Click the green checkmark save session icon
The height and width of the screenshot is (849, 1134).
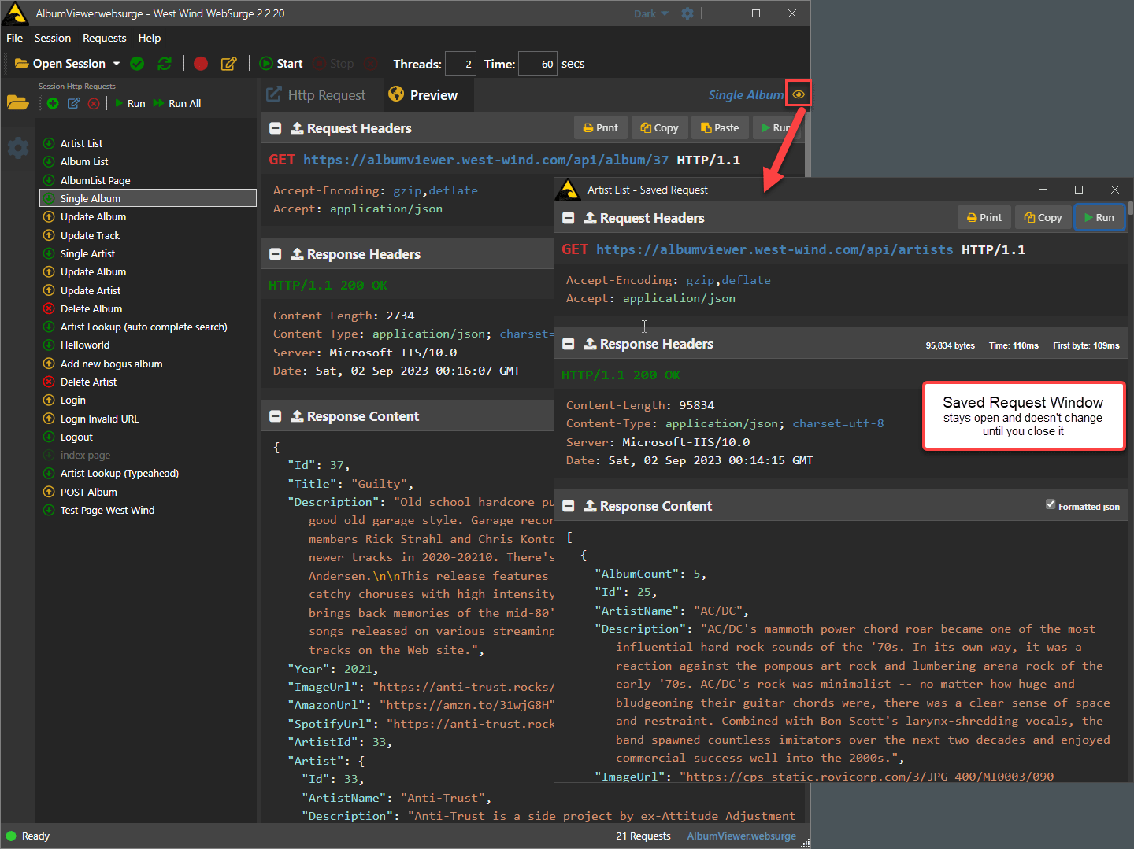(x=137, y=64)
